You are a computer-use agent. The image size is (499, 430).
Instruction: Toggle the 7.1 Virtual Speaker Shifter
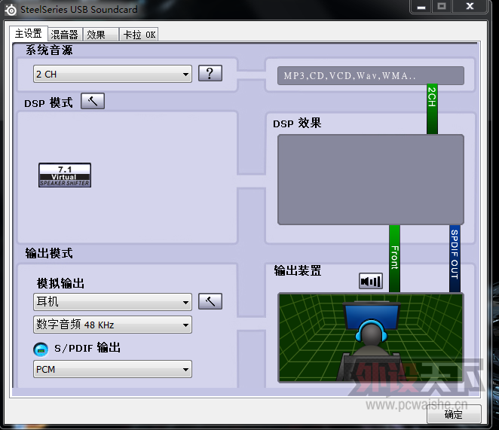pos(65,175)
